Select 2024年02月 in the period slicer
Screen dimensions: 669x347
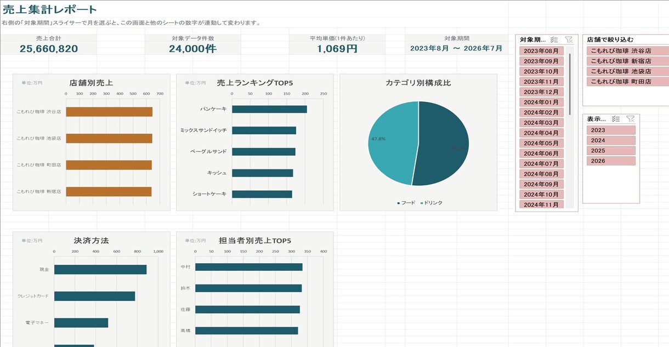[x=541, y=112]
